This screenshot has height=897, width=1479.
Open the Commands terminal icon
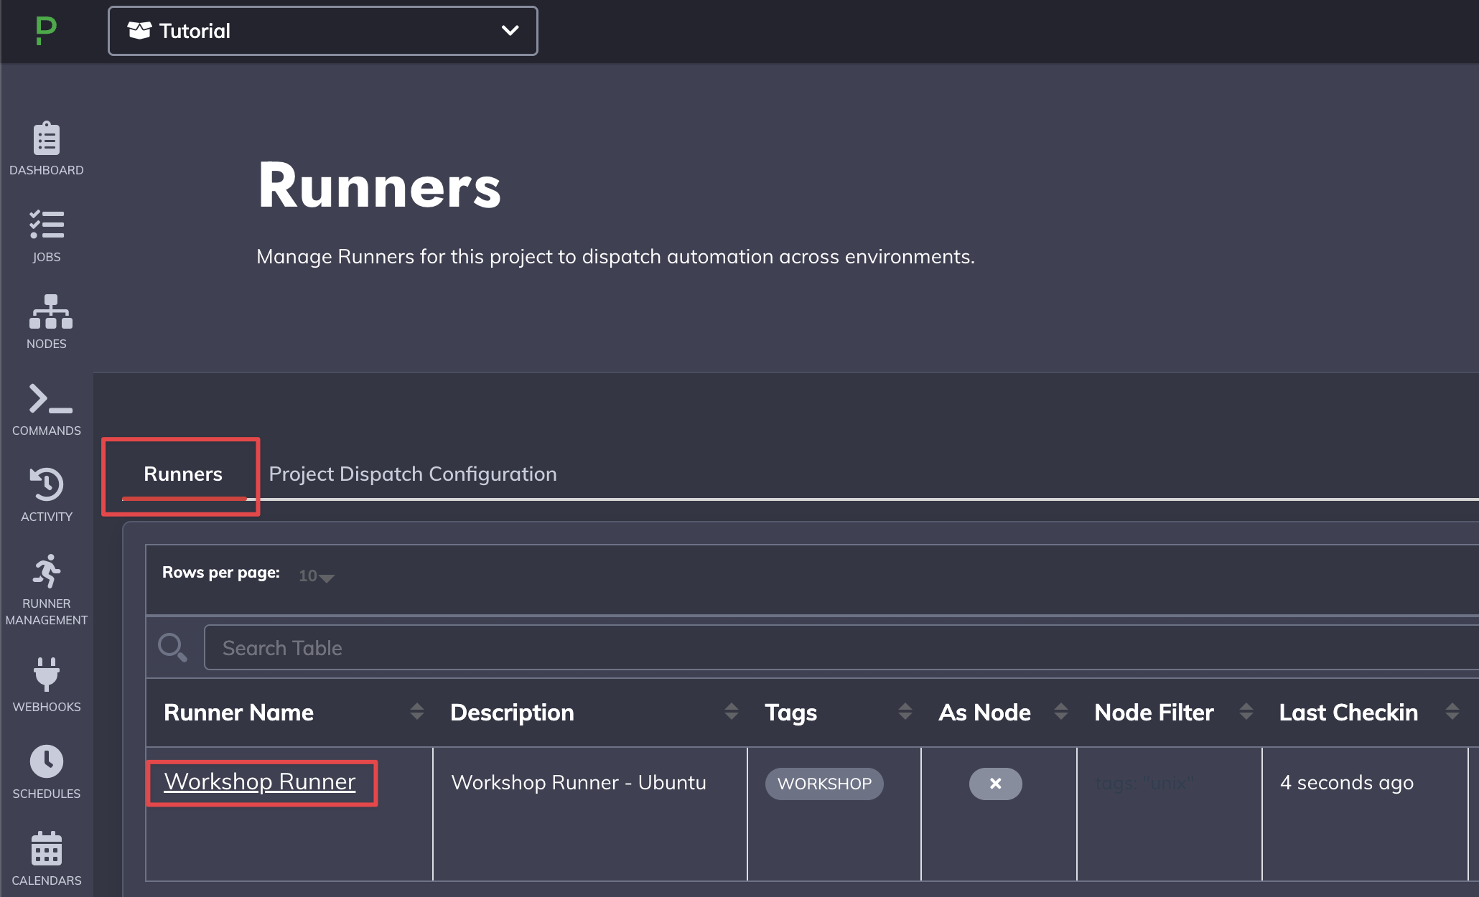click(47, 410)
